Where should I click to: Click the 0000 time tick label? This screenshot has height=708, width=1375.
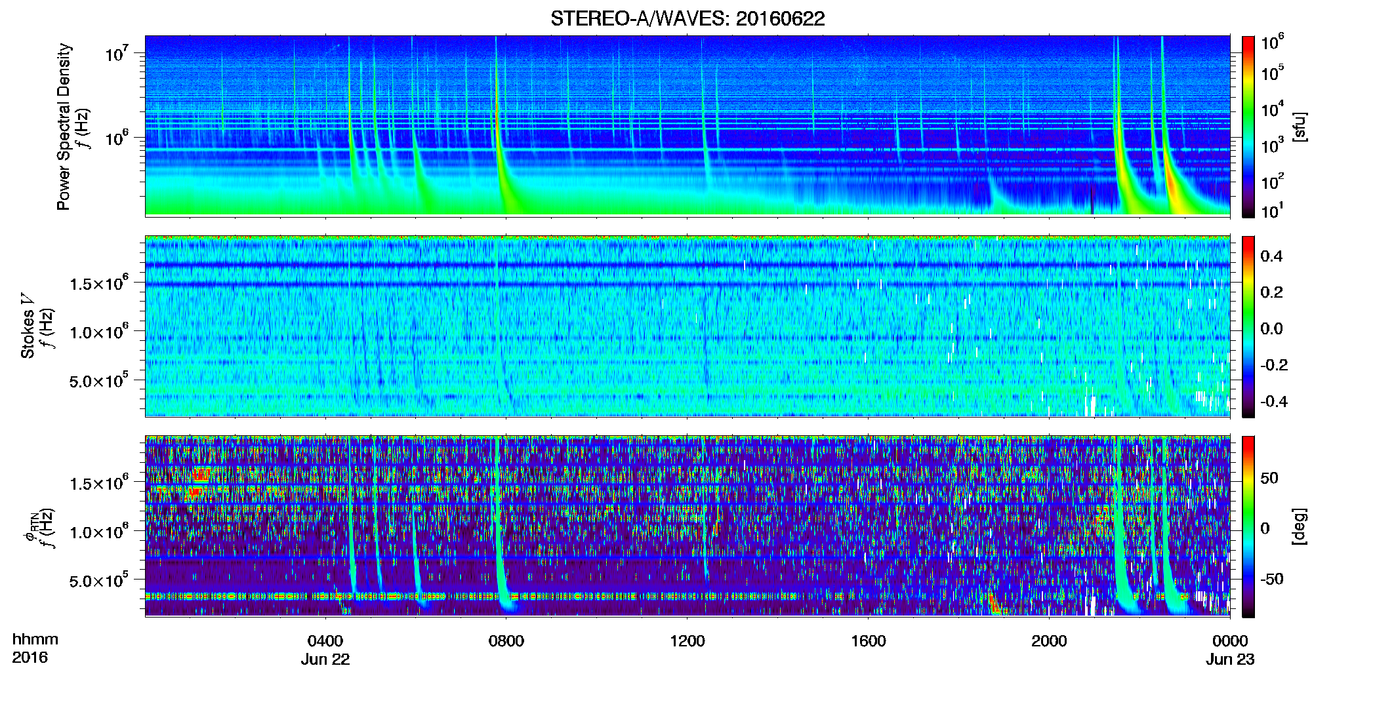(x=1230, y=640)
